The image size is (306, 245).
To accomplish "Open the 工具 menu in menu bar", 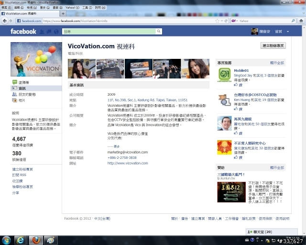I will (x=87, y=8).
